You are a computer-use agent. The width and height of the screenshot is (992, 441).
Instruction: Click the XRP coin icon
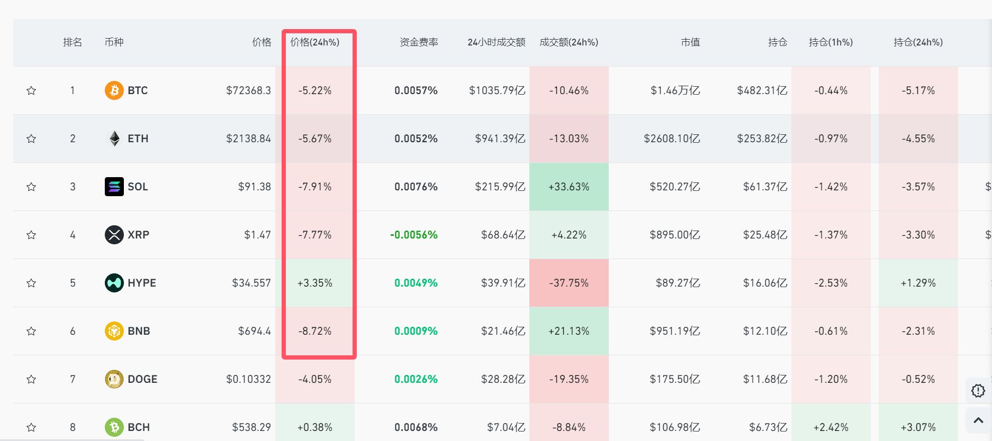(x=114, y=235)
